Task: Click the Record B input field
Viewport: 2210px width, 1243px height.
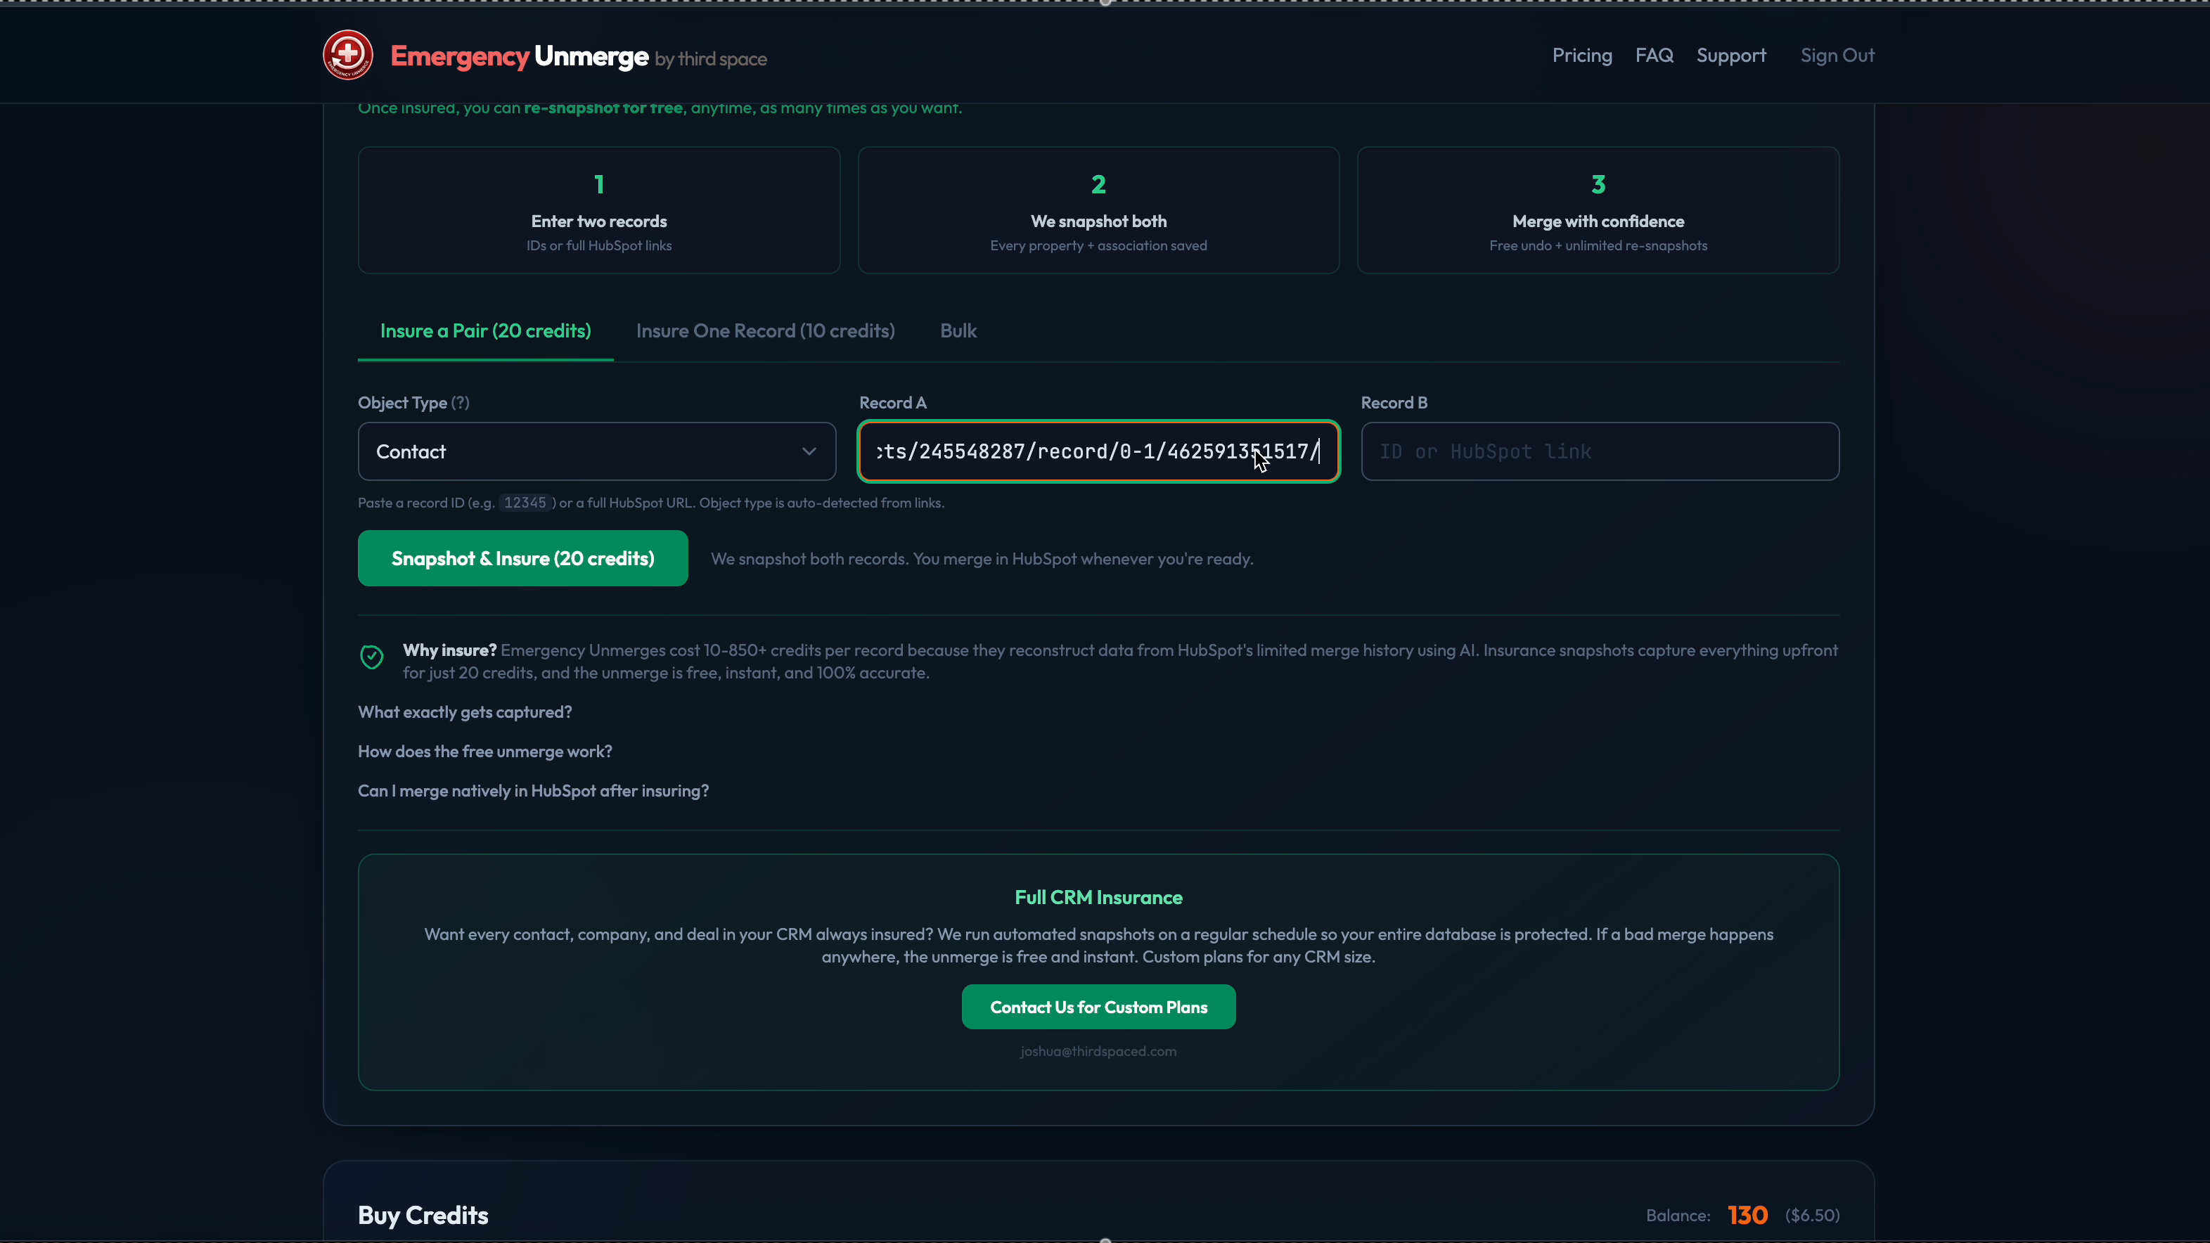Action: [x=1599, y=451]
